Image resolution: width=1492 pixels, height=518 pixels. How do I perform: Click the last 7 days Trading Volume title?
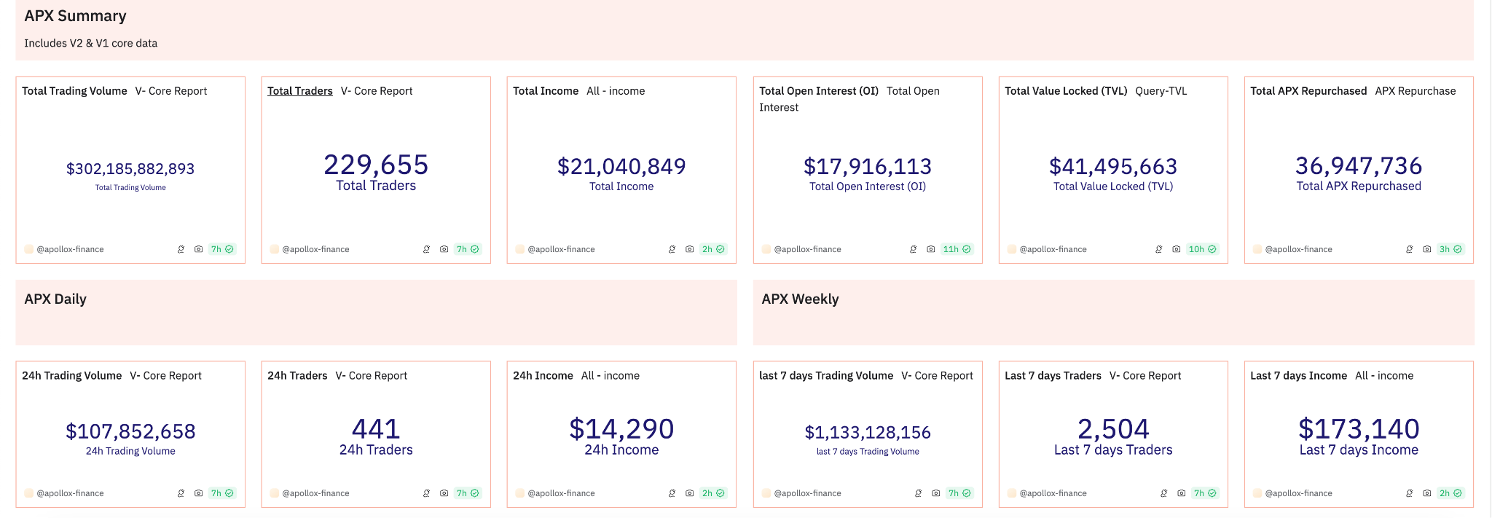[825, 376]
